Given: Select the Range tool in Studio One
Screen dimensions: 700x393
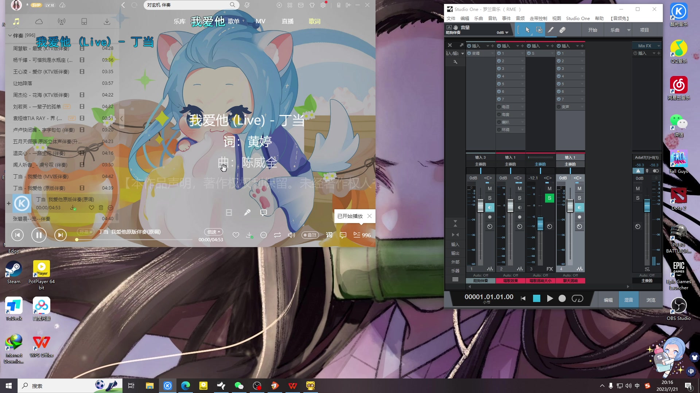Looking at the screenshot, I should [539, 30].
